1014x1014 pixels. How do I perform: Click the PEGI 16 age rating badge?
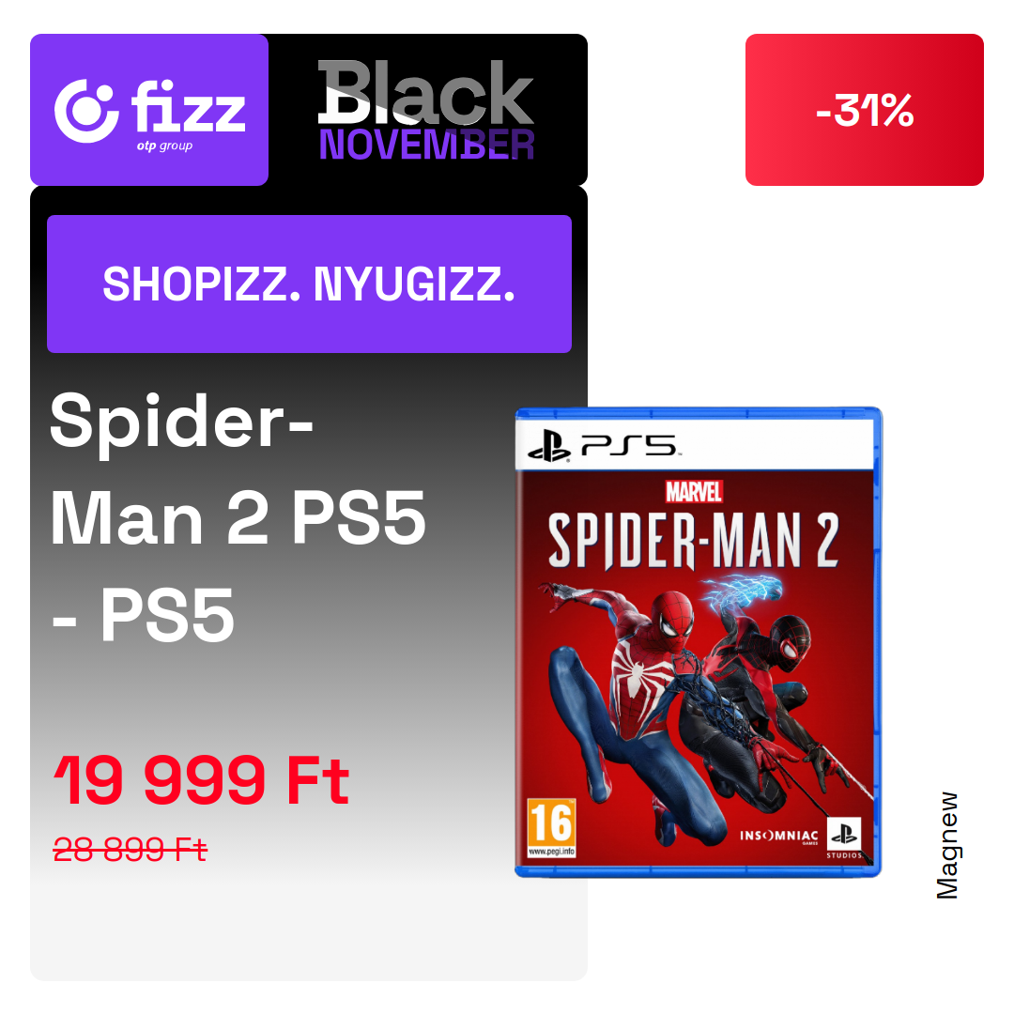click(x=552, y=828)
